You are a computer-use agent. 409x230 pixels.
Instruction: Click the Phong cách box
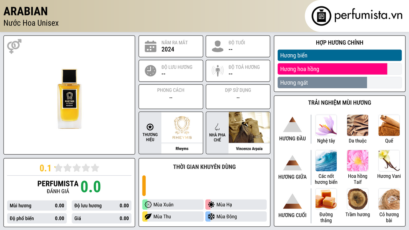(171, 97)
